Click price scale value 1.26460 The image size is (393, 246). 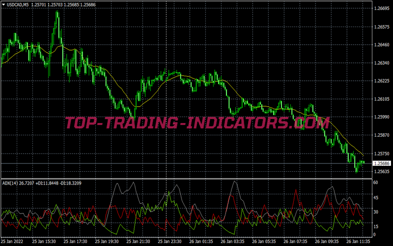click(x=382, y=45)
